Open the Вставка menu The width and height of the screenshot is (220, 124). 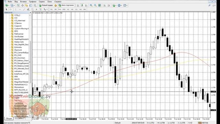(x=23, y=1)
